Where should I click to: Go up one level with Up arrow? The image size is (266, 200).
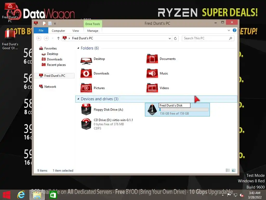(58, 38)
